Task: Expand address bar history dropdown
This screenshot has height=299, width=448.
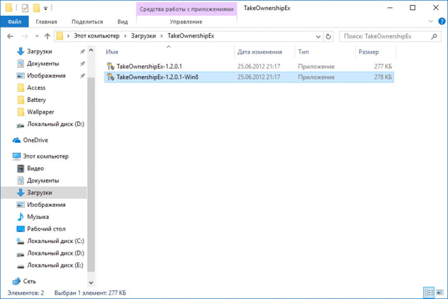Action: (318, 36)
